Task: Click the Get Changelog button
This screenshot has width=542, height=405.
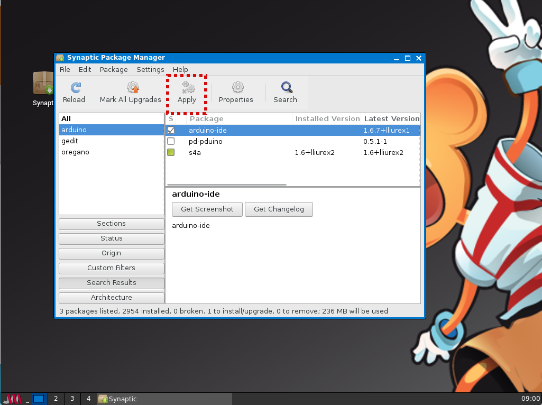Action: [279, 209]
